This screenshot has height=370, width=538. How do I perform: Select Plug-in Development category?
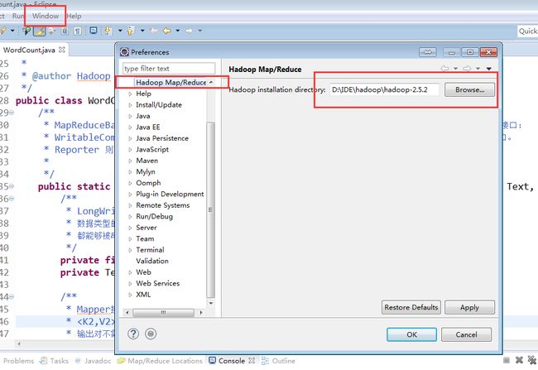click(x=170, y=194)
